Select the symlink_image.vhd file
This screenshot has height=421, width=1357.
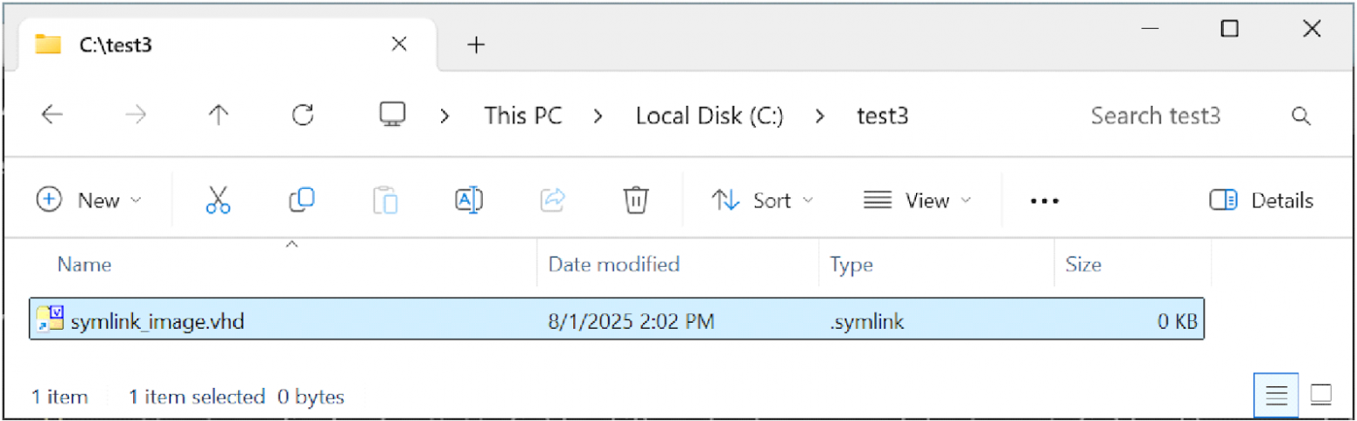[x=158, y=322]
